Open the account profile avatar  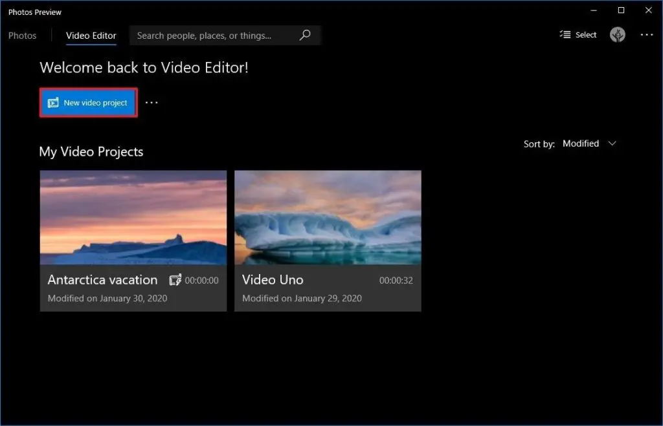[618, 35]
